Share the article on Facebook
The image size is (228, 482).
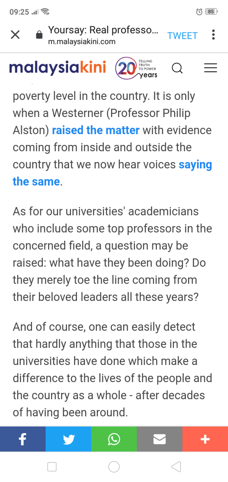22,439
